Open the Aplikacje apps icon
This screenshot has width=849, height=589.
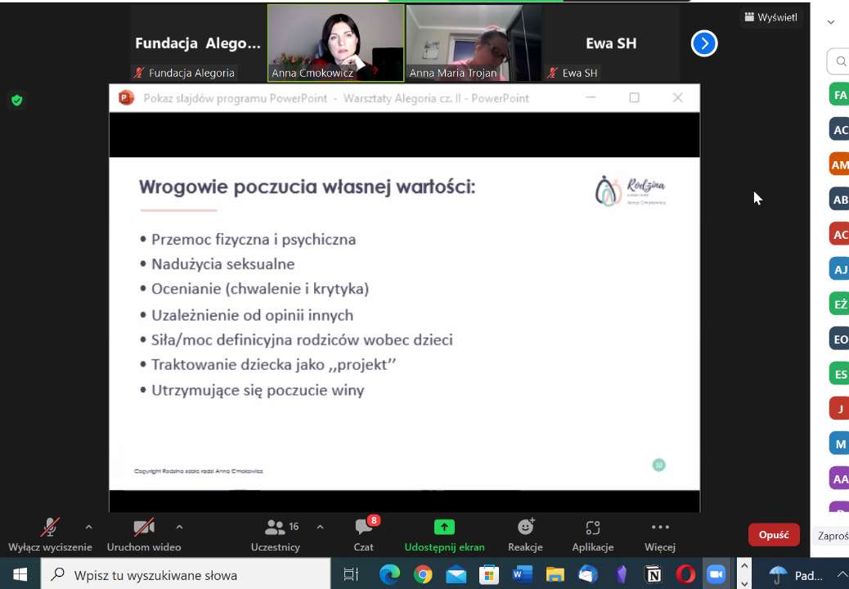[593, 528]
